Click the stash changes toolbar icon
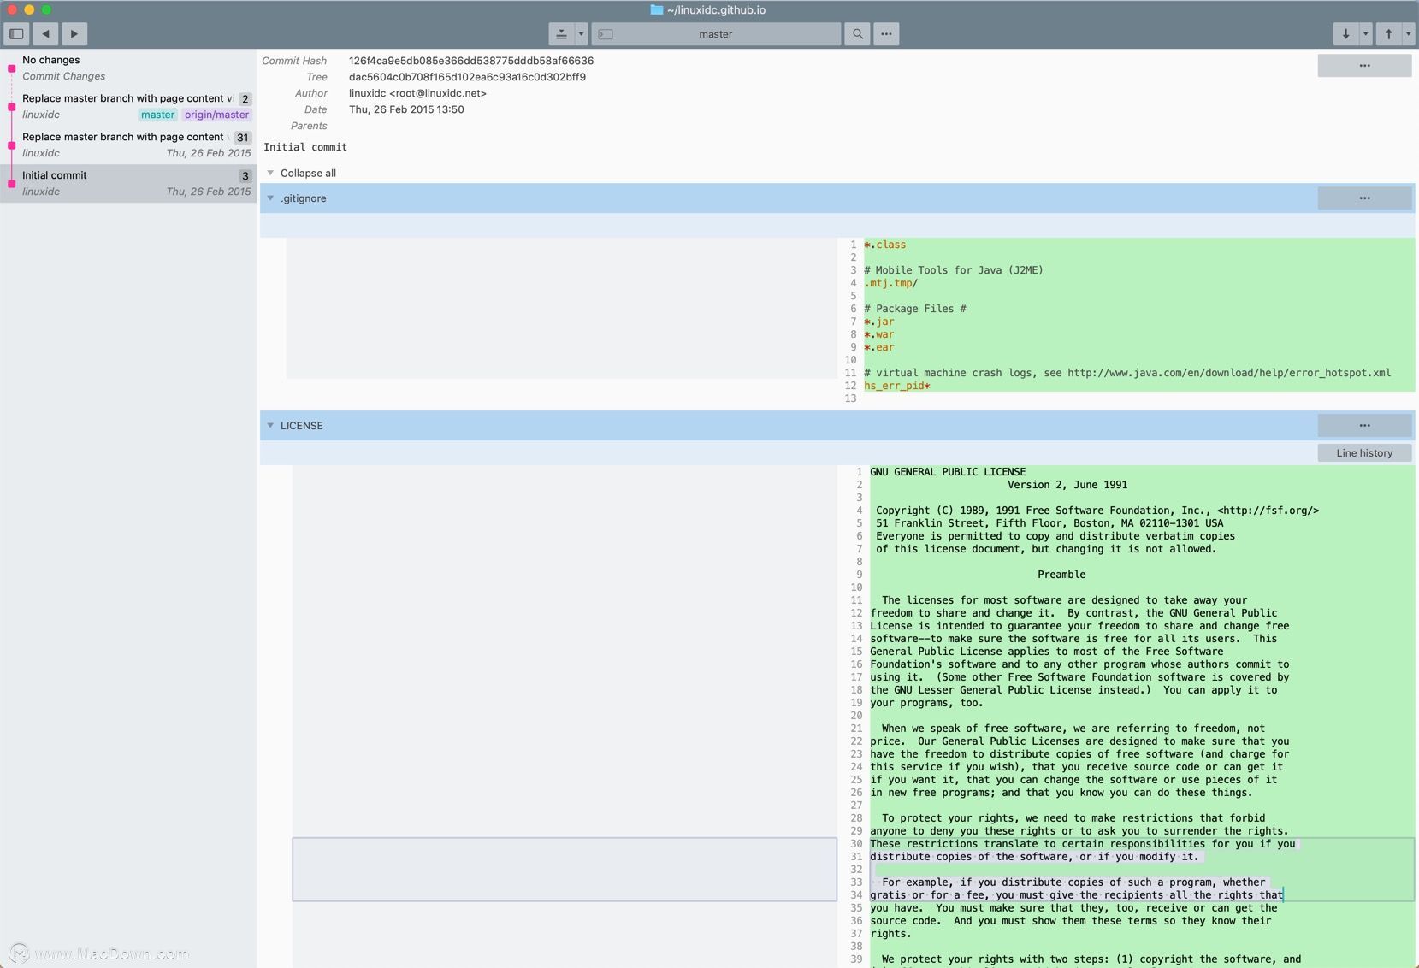The image size is (1419, 968). point(561,34)
